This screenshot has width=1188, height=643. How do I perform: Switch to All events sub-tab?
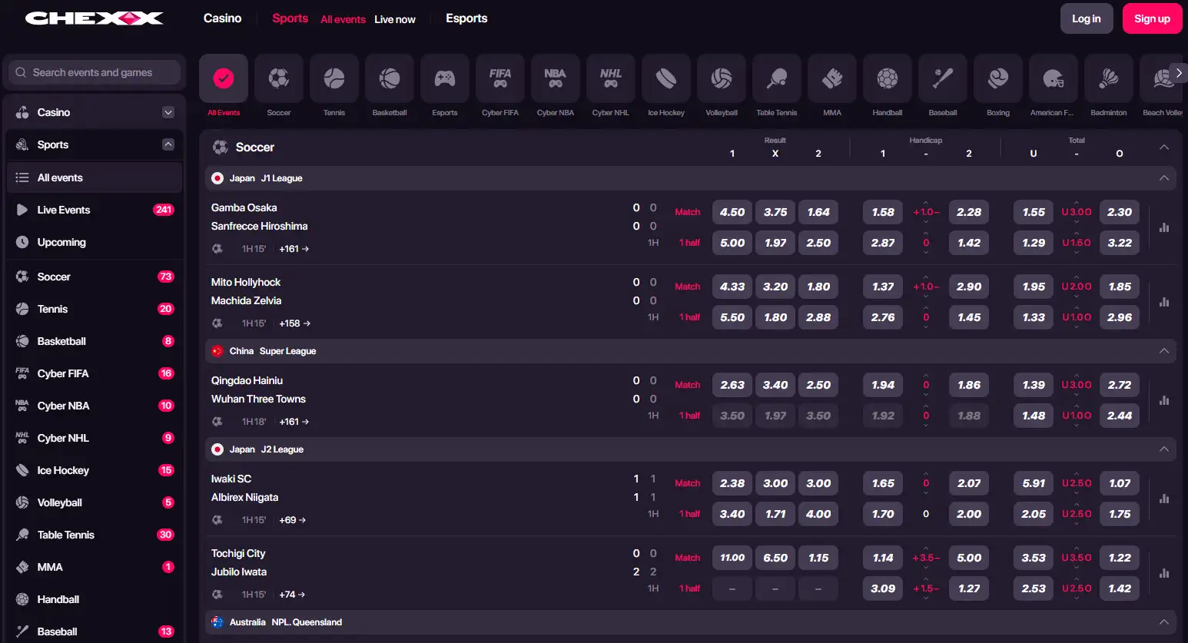[x=343, y=19]
